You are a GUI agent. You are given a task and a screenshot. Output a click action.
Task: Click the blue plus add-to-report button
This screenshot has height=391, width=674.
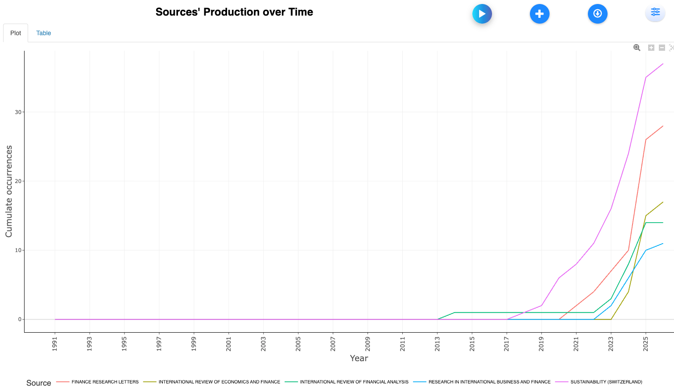(539, 14)
